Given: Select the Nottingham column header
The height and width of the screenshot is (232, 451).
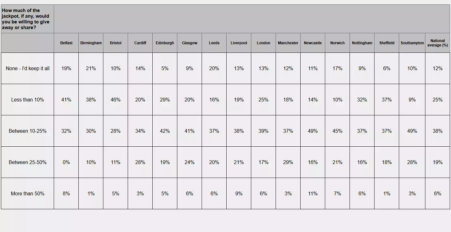Looking at the screenshot, I should click(x=362, y=43).
